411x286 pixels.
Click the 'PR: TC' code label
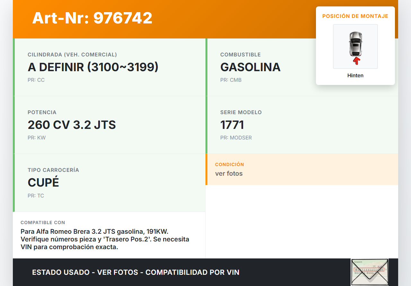point(36,196)
